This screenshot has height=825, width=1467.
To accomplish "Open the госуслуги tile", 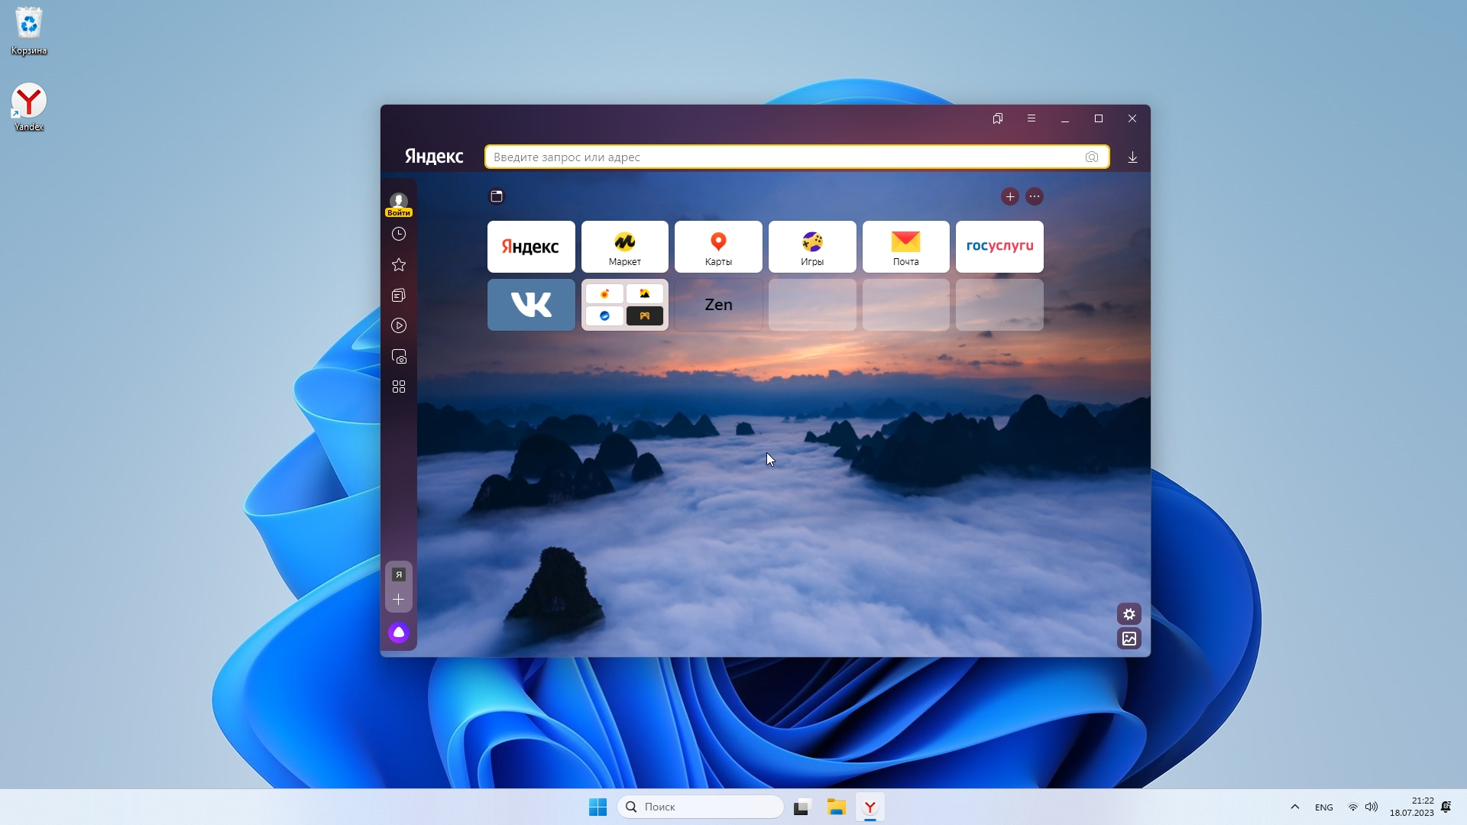I will [999, 247].
